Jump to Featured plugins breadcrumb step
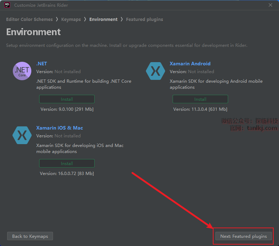The image size is (279, 246). (x=144, y=19)
